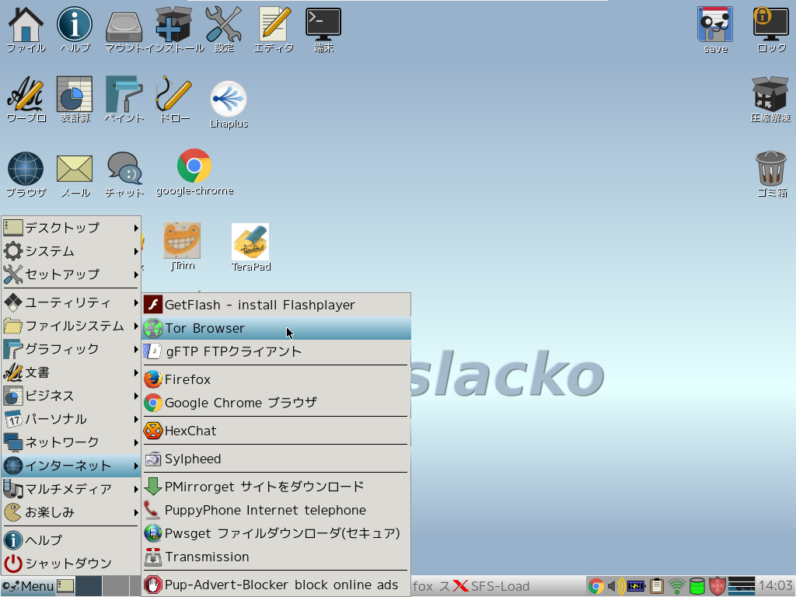Click the show desktop taskbar icon
This screenshot has height=597, width=796.
65,586
